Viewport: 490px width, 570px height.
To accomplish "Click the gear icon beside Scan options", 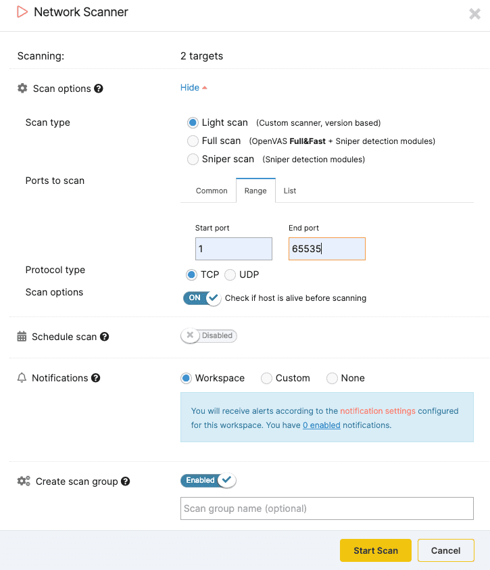I will click(22, 89).
